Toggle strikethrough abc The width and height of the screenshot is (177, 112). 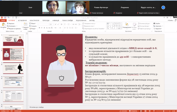pyautogui.click(x=49, y=28)
